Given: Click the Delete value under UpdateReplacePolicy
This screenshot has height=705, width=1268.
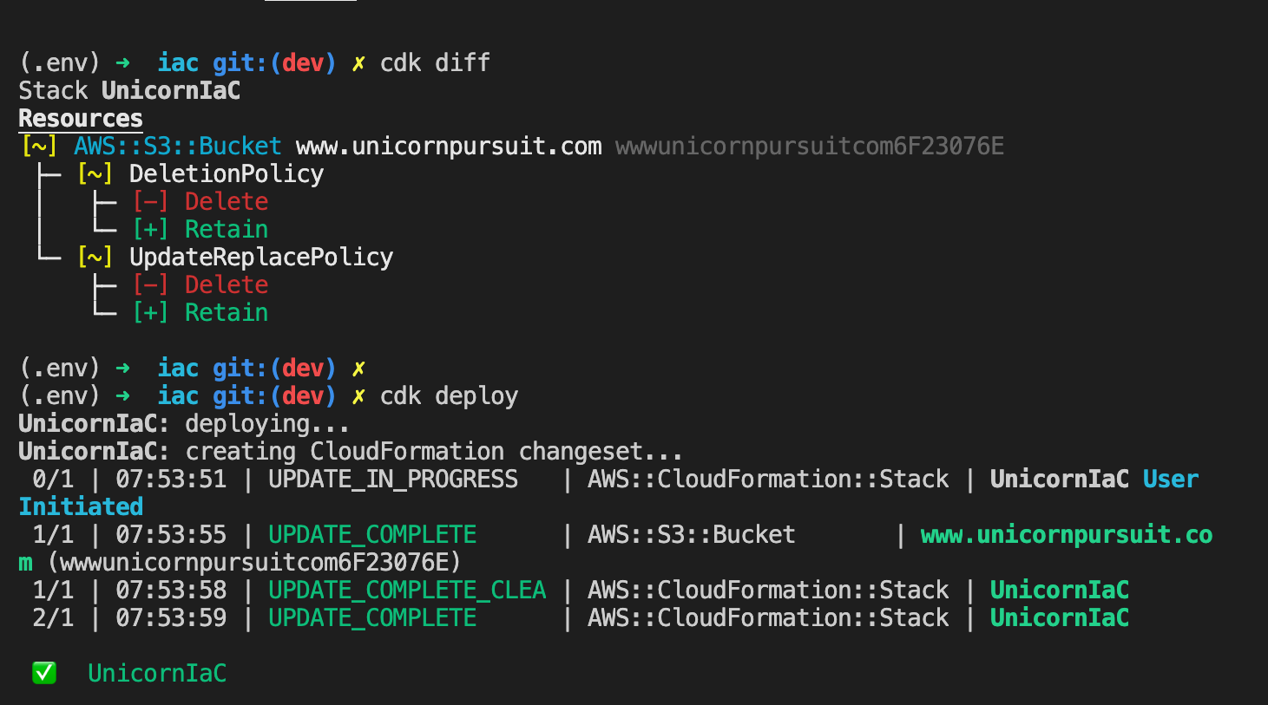Looking at the screenshot, I should (227, 285).
